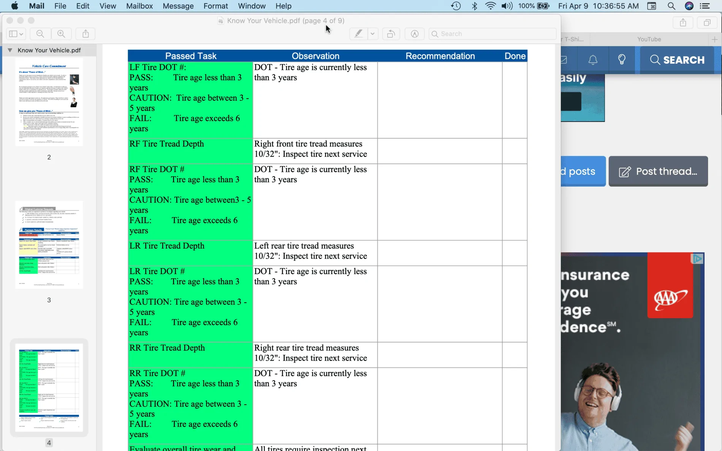722x451 pixels.
Task: Select the page 2 thumbnail
Action: 49,102
